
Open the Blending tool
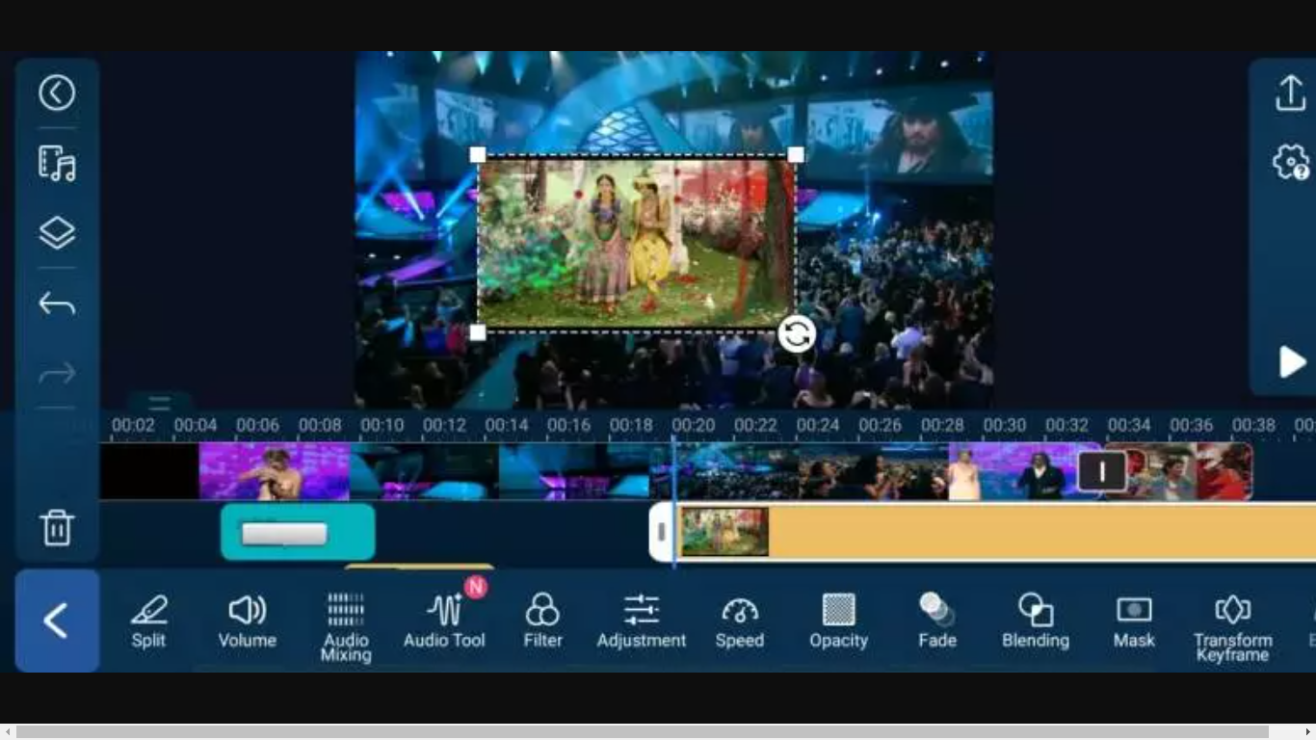tap(1036, 622)
